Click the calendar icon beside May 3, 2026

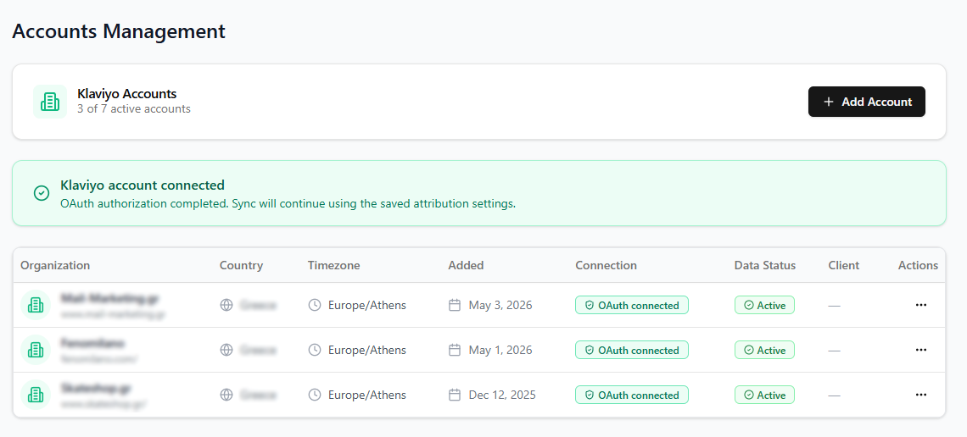(x=455, y=305)
